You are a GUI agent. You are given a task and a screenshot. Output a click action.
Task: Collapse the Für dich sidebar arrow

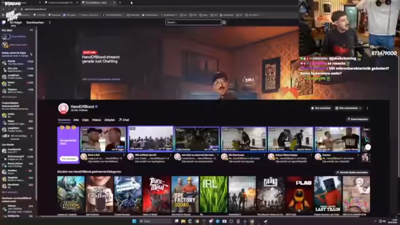[x=31, y=30]
